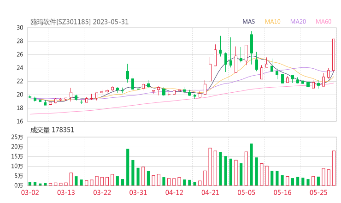The image size is (341, 203).
Task: Click the price axis value 28
Action: [20, 41]
